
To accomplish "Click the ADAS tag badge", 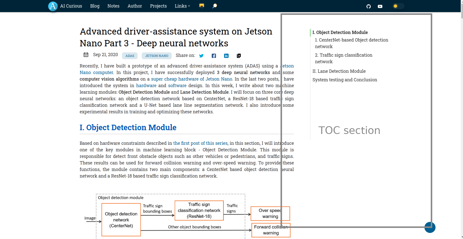I will tap(130, 56).
